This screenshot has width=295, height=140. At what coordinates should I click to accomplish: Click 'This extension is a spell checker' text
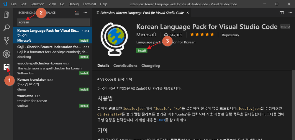pos(50,68)
